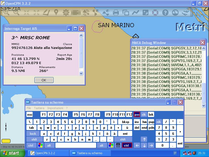This screenshot has height=157, width=209.
Task: Click the AIS diamond target on the coast
Action: tap(136, 36)
